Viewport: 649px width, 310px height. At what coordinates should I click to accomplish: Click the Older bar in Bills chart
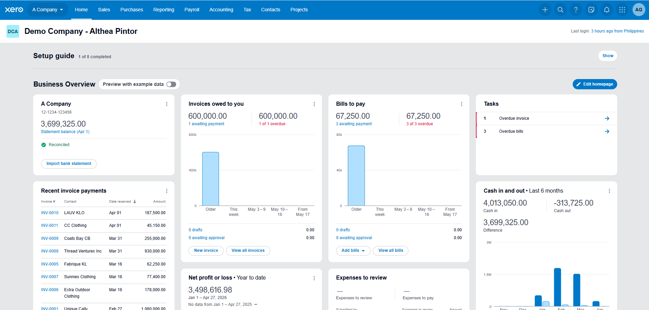(356, 176)
